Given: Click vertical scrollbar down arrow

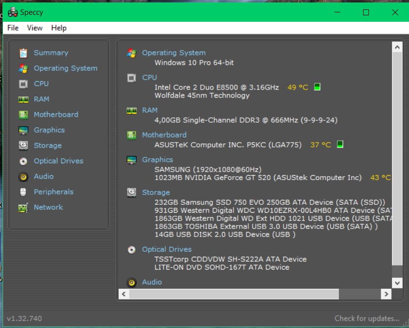Looking at the screenshot, I should [x=397, y=282].
